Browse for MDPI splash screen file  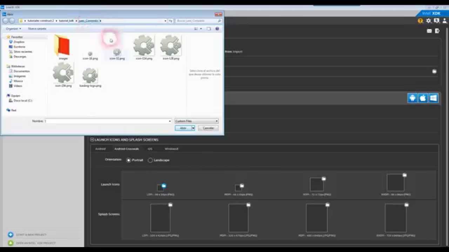[x=248, y=205]
